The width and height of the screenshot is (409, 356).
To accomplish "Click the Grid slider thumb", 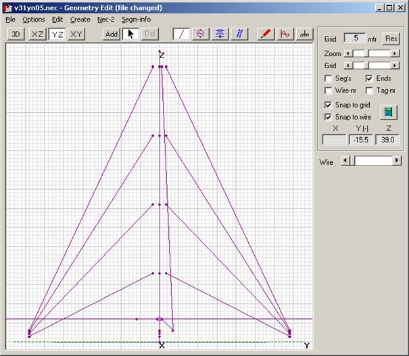I will 366,66.
